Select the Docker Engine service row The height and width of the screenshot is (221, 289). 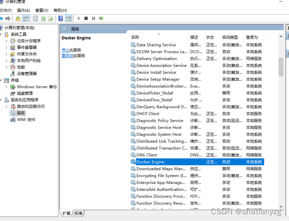(x=197, y=162)
